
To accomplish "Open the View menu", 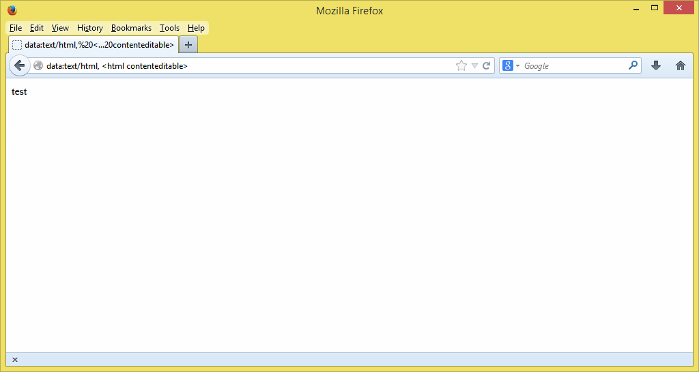I will (60, 28).
